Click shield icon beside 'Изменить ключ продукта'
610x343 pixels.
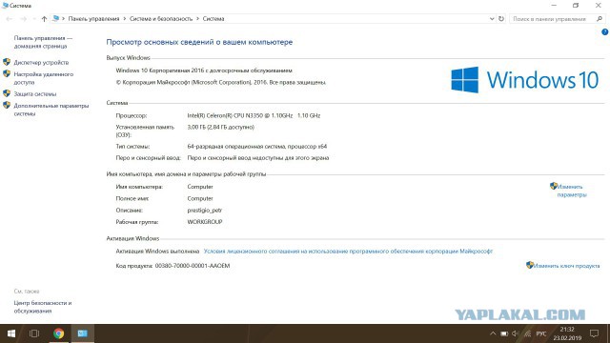point(530,265)
